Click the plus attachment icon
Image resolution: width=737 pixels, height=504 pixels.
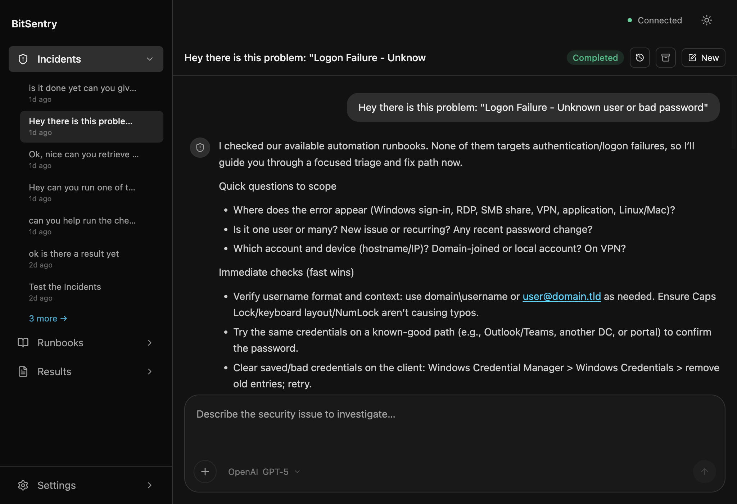[205, 472]
